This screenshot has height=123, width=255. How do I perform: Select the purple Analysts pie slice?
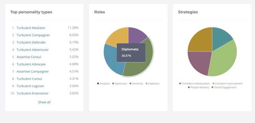pos(136,35)
